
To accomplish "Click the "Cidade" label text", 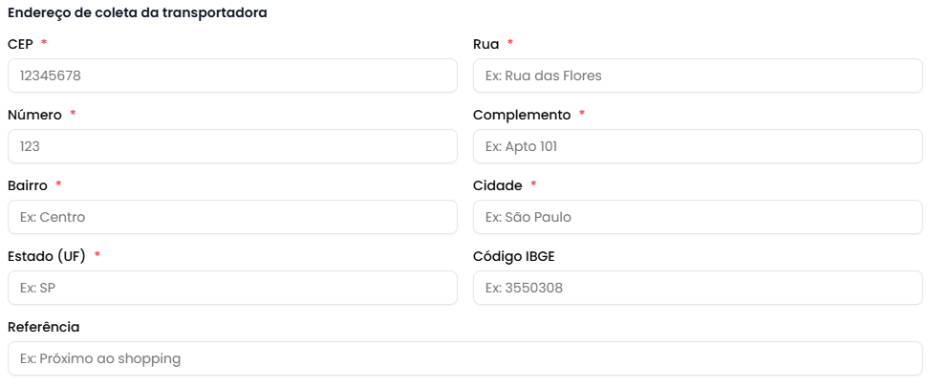I will click(x=497, y=185).
